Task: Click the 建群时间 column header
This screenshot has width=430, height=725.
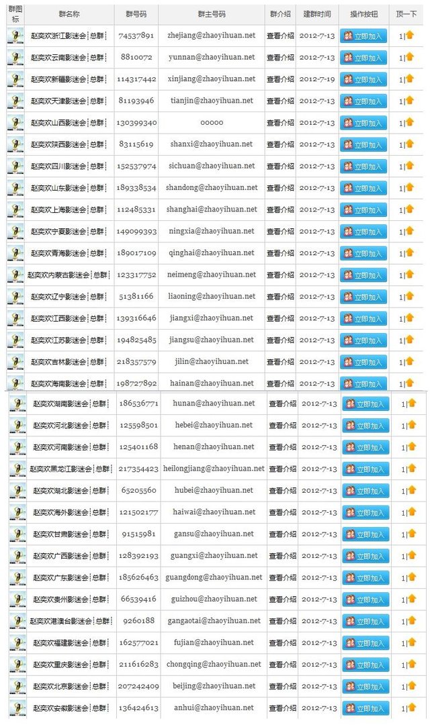Action: [x=317, y=14]
